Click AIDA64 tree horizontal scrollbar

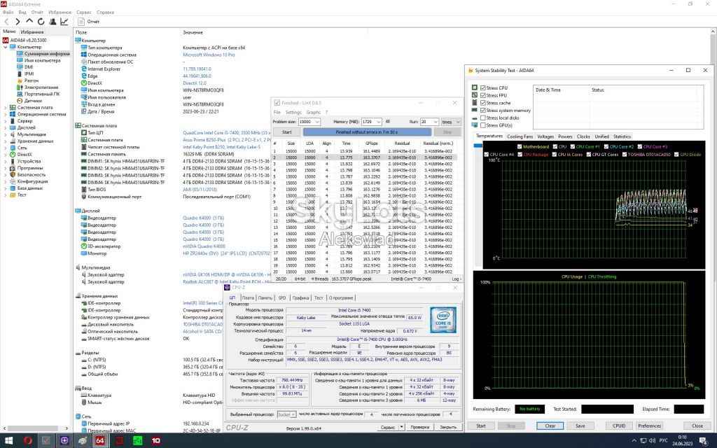pos(32,428)
